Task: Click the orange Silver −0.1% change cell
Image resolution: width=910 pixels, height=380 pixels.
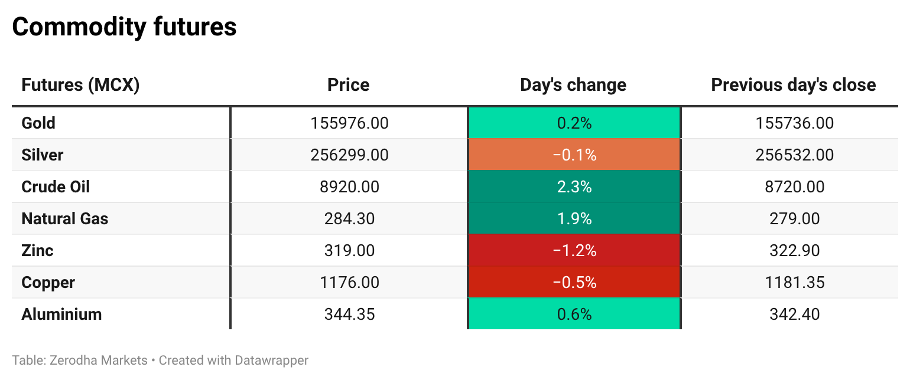Action: click(574, 155)
